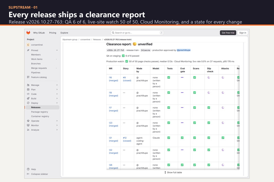Click the yellow unverified status circle
Screen dimensions: 274x182
point(135,44)
